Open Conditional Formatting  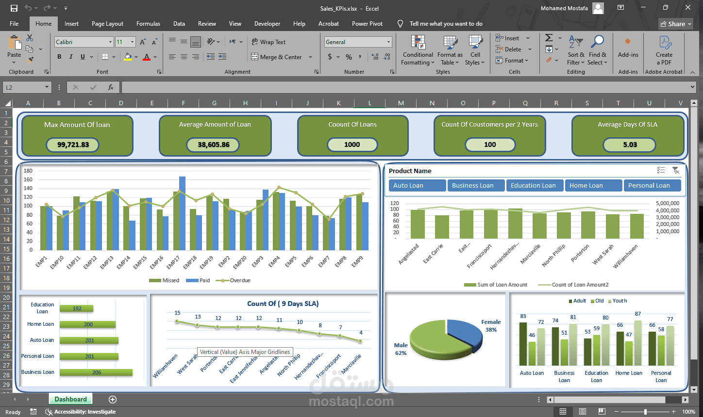click(x=418, y=50)
